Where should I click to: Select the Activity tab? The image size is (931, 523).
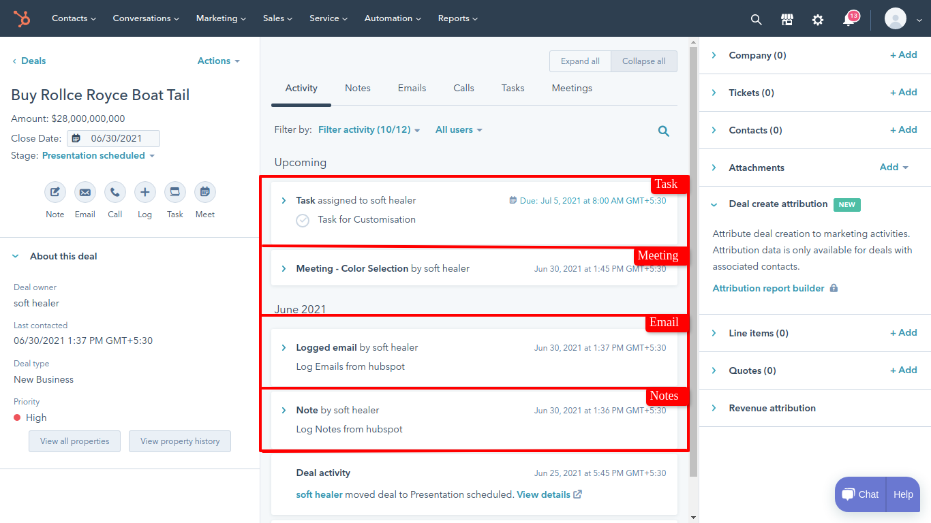(301, 88)
